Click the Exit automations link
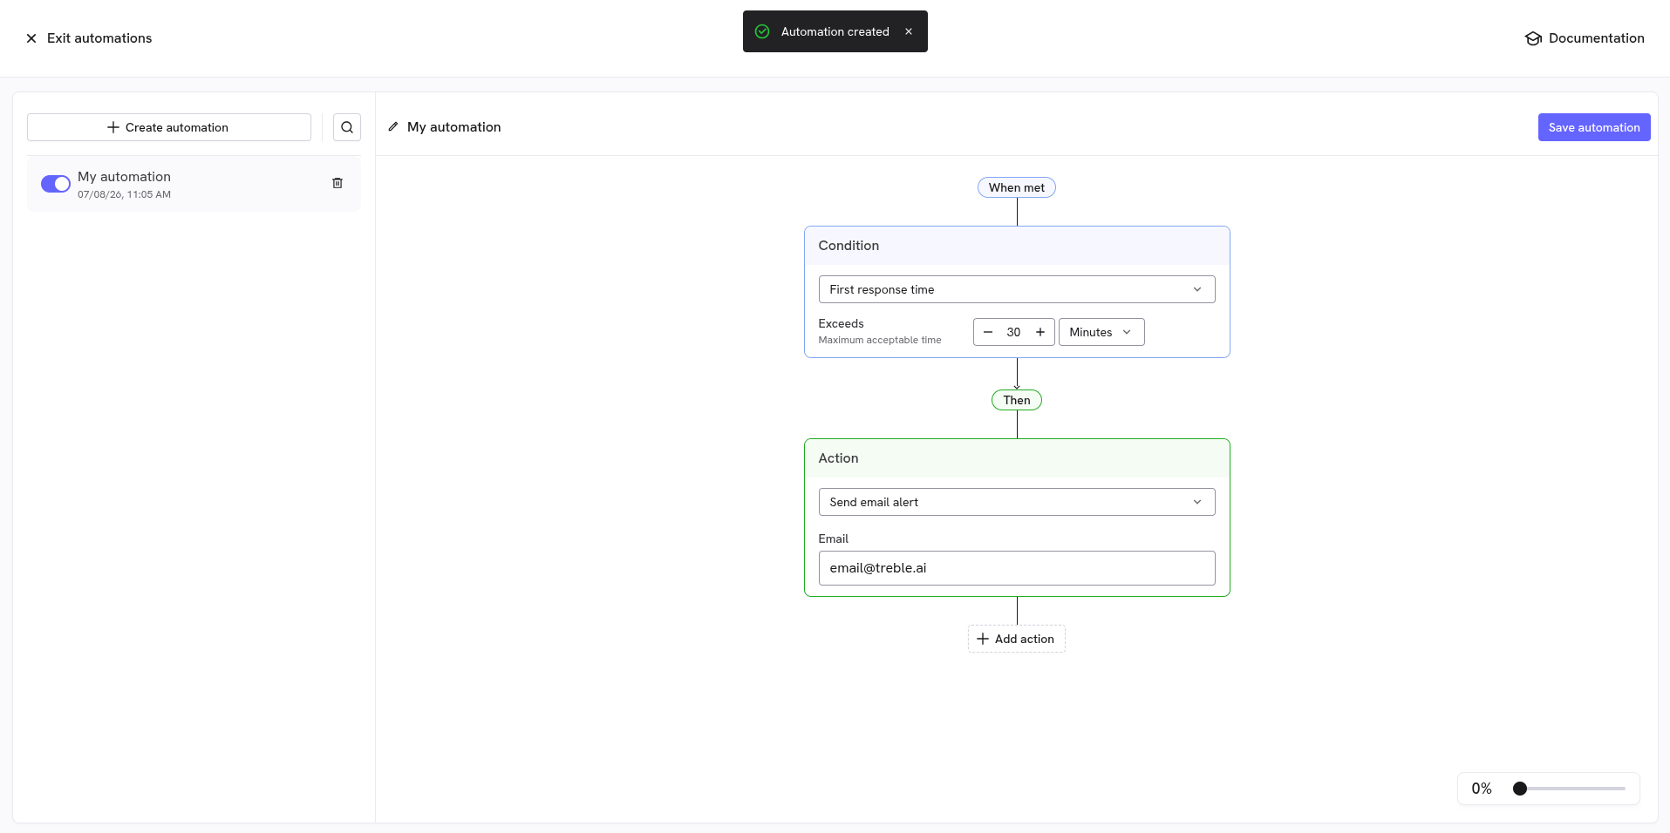 [x=89, y=38]
